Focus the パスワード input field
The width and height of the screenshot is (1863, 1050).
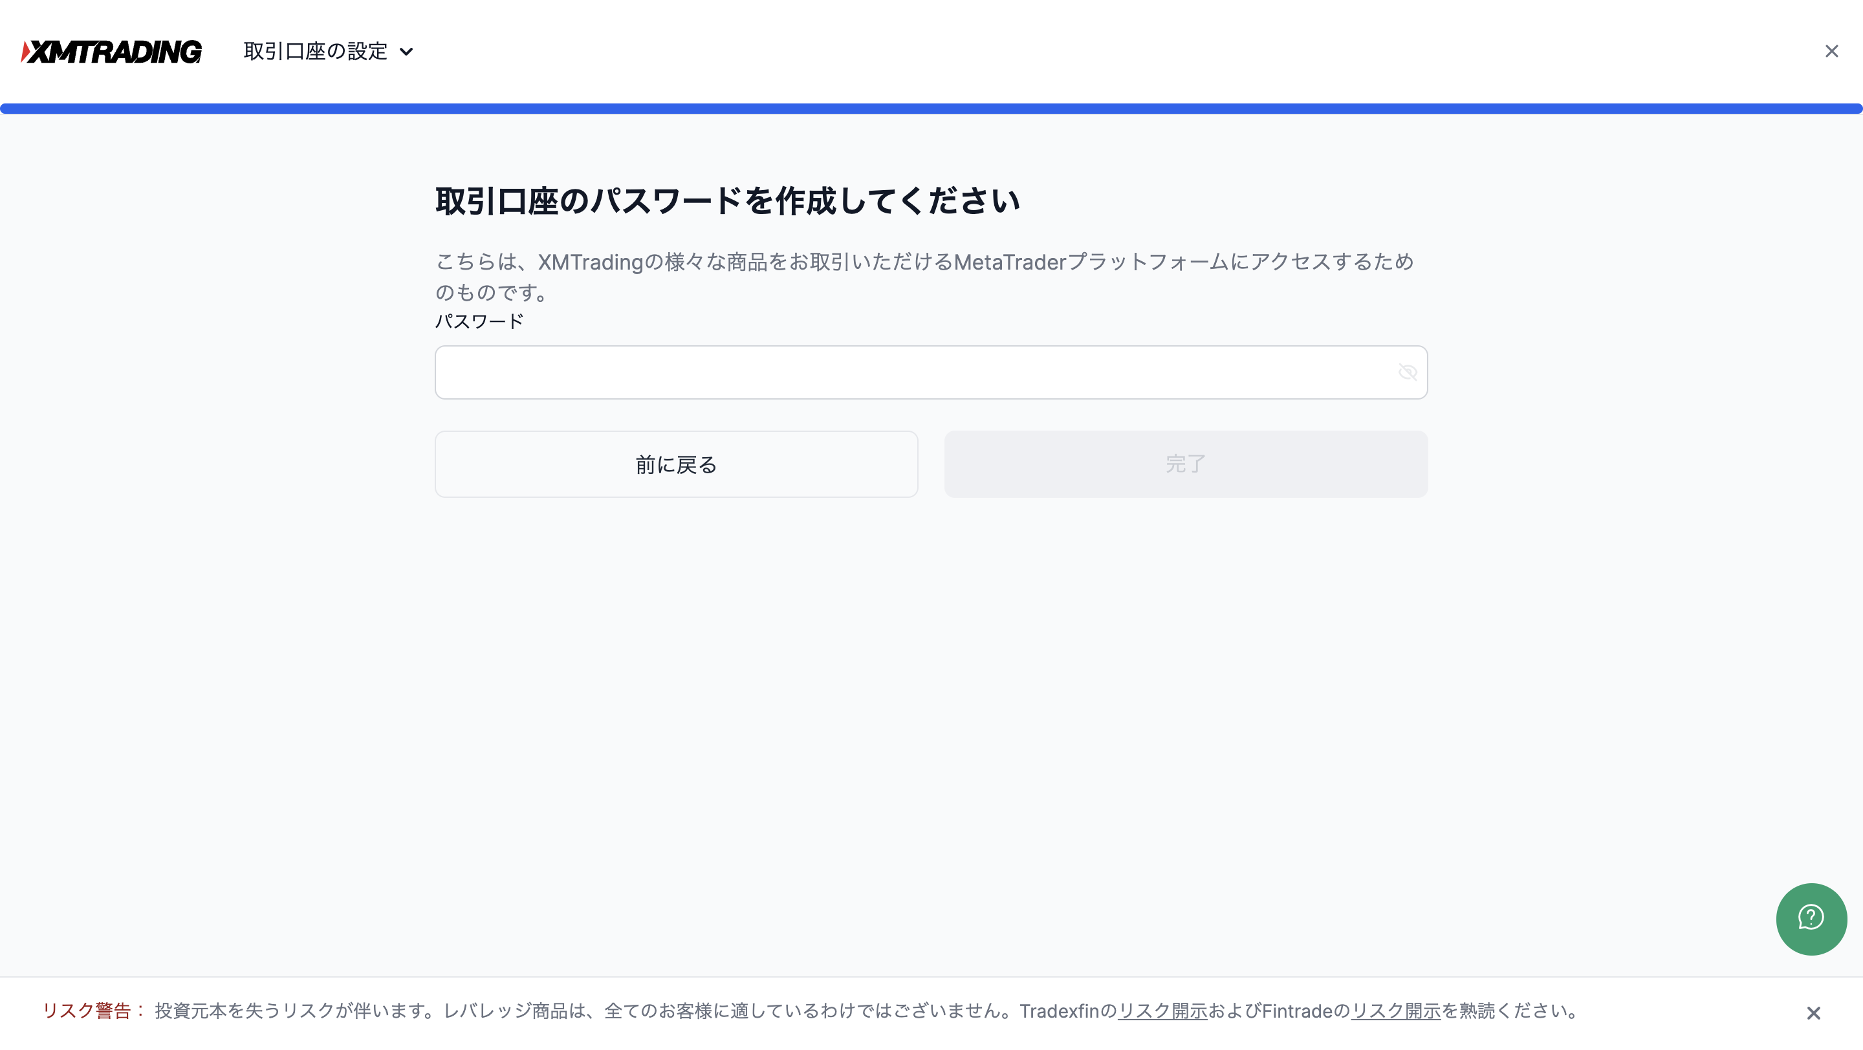pyautogui.click(x=931, y=372)
